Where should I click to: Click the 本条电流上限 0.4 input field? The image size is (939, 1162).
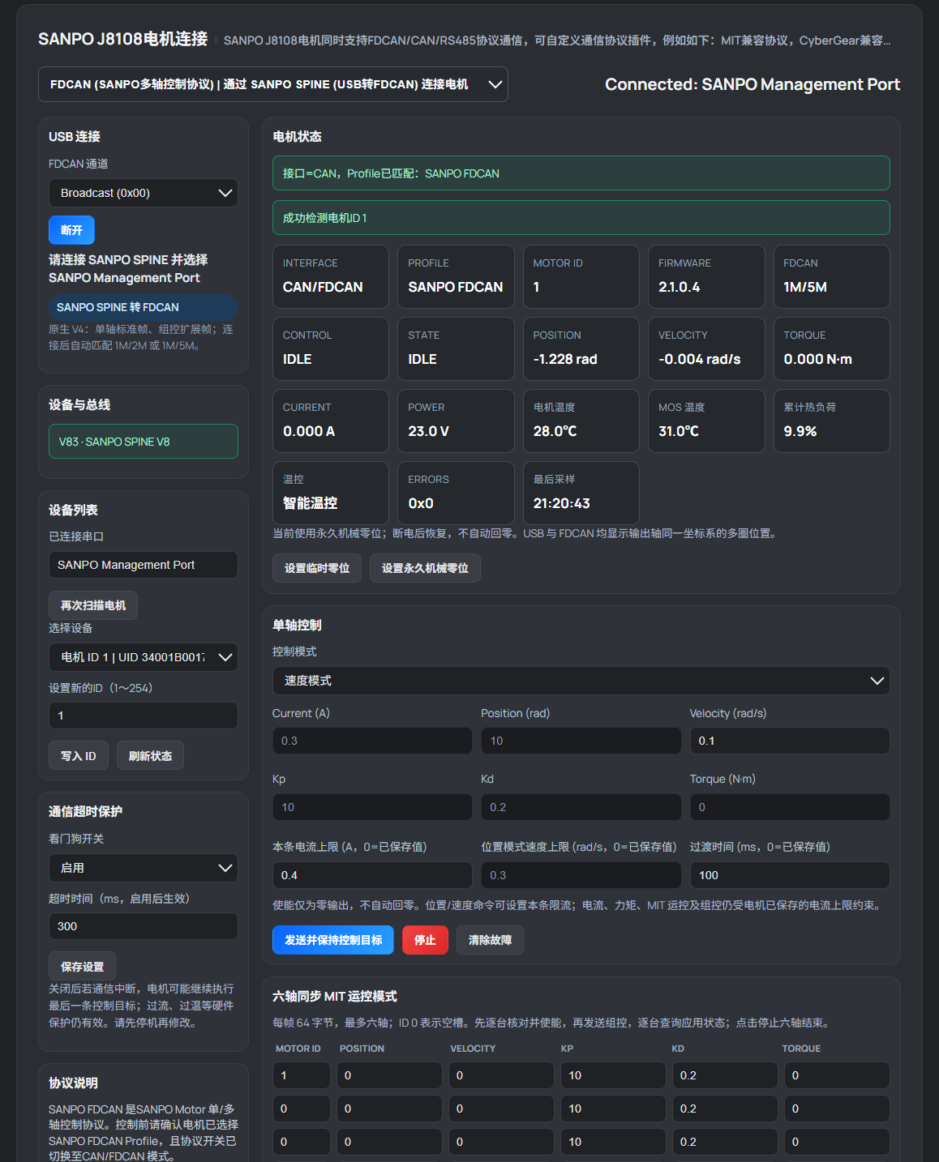point(372,875)
